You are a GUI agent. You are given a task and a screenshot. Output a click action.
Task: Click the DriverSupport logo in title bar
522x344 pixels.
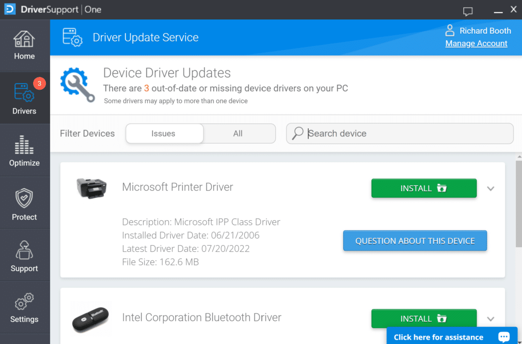click(10, 9)
